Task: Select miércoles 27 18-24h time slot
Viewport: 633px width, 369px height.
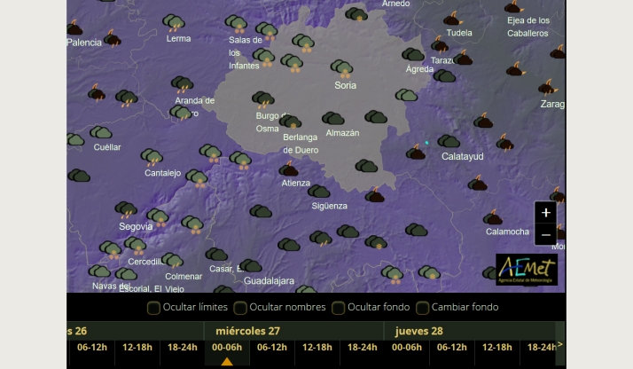Action: pos(362,348)
